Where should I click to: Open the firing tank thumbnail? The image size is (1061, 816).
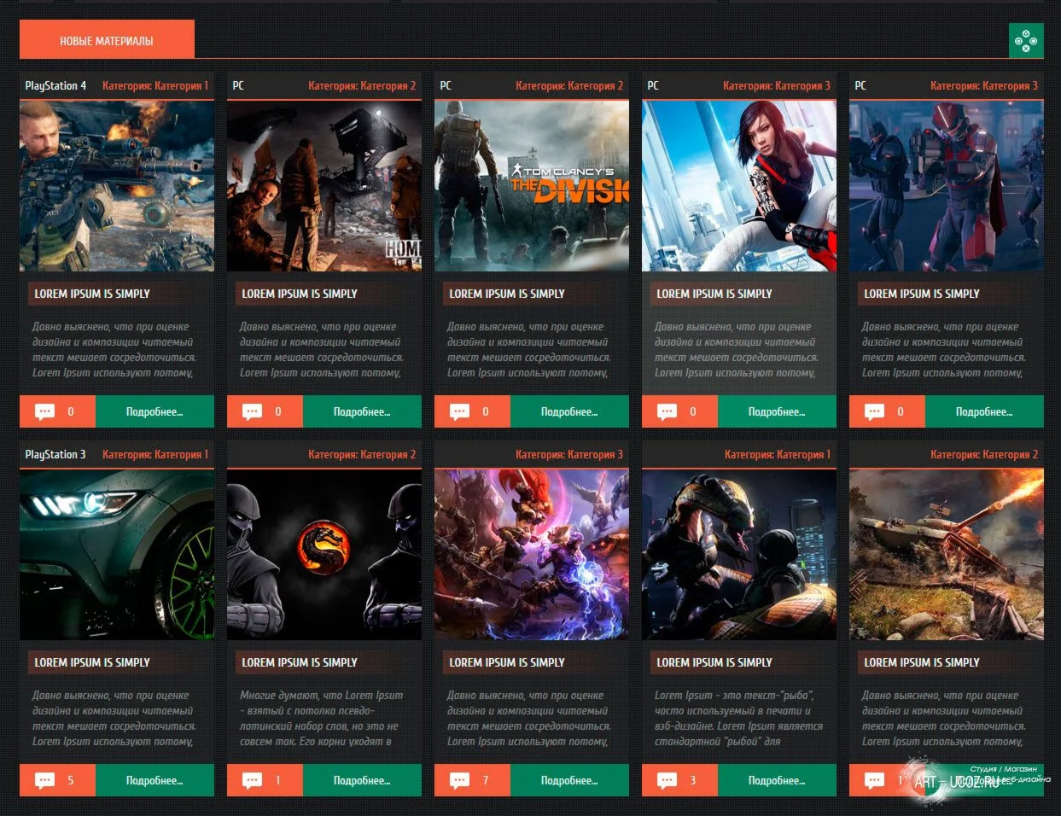click(947, 555)
